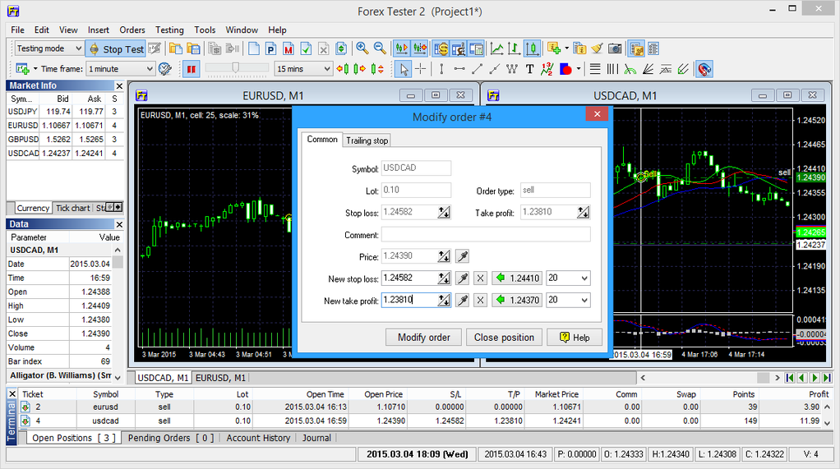The image size is (840, 469).
Task: Select the EURUSD, M1 chart tab
Action: (220, 378)
